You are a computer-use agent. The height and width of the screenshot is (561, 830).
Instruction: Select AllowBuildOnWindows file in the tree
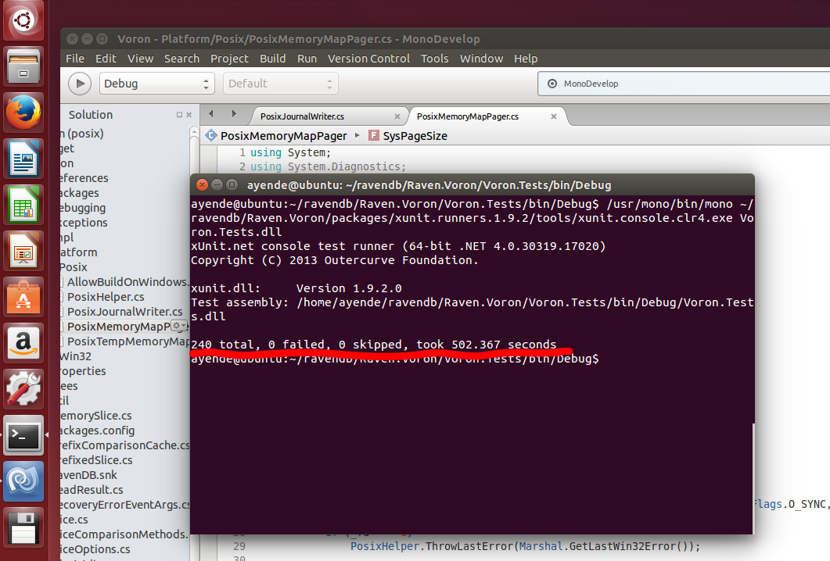coord(127,282)
